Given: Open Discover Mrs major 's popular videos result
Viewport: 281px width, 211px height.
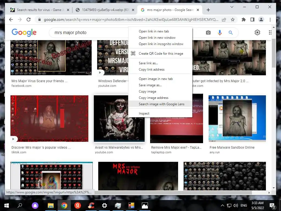Looking at the screenshot, I should coord(41,148).
